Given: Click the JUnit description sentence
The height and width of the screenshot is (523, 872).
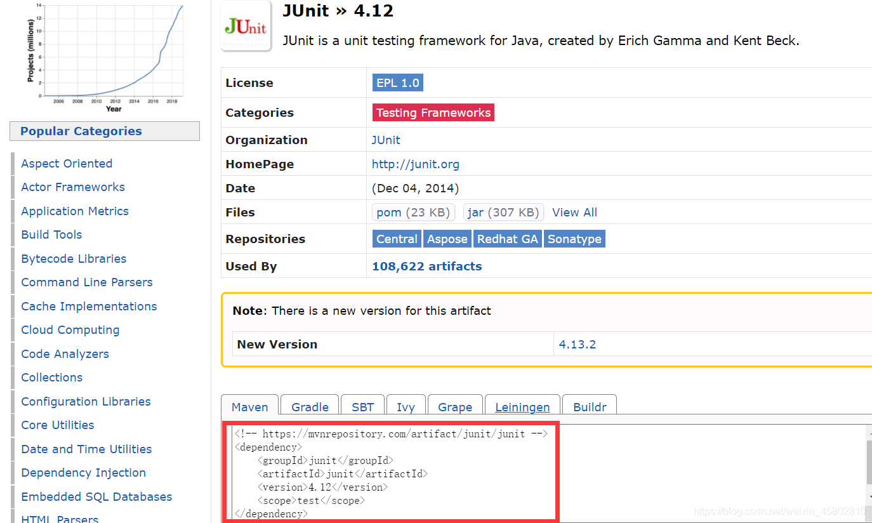Looking at the screenshot, I should pyautogui.click(x=541, y=41).
